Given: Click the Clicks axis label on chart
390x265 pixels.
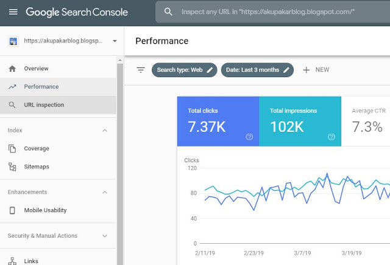Looking at the screenshot, I should coord(191,160).
